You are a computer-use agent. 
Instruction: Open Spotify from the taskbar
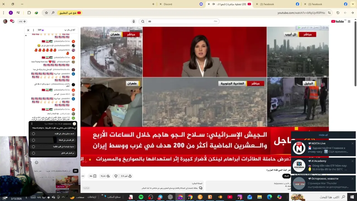point(141,197)
